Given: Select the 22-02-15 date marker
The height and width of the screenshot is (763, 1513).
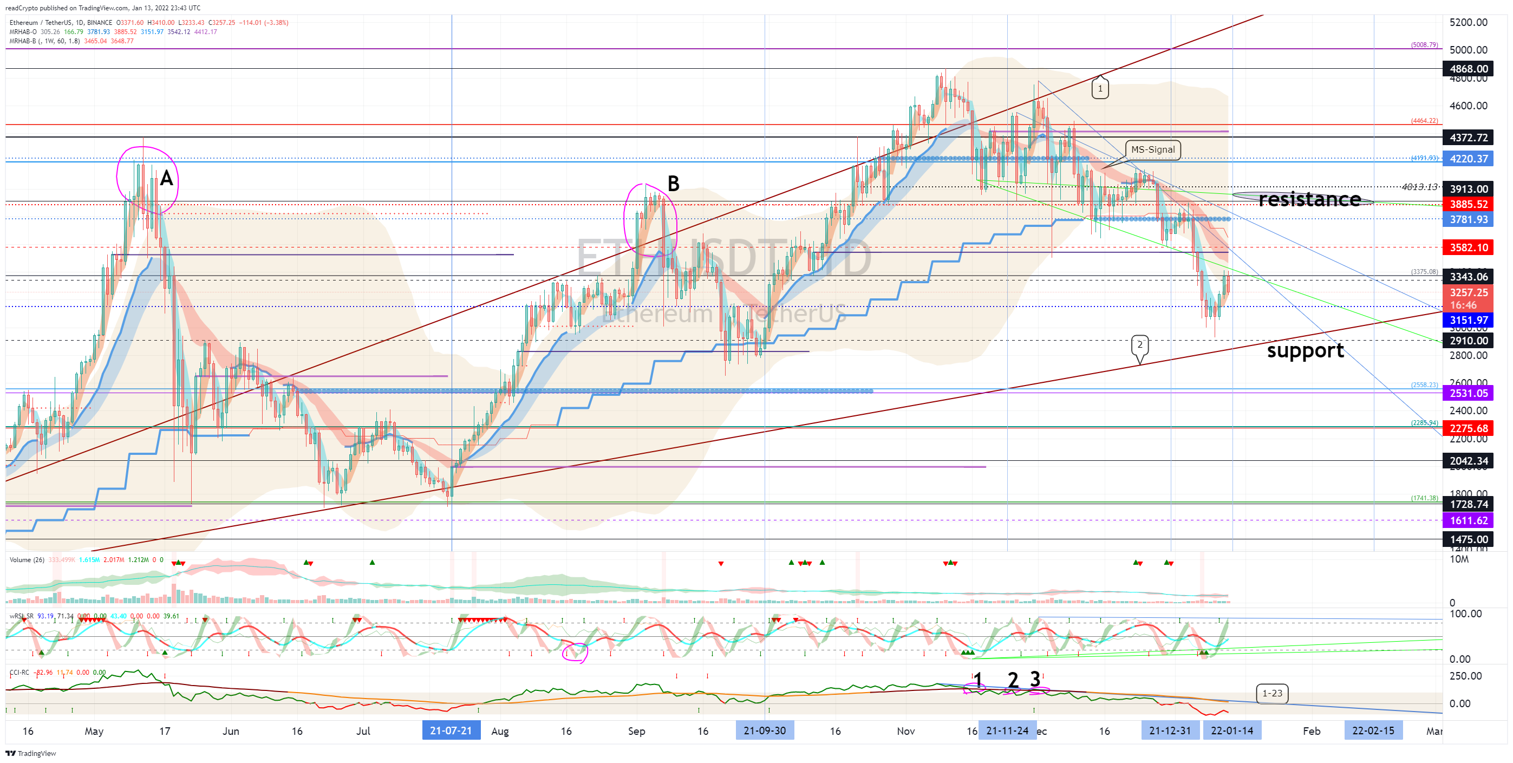Looking at the screenshot, I should [1373, 731].
